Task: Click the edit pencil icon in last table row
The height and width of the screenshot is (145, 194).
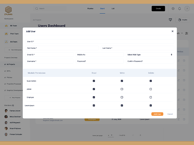Action: point(179,119)
